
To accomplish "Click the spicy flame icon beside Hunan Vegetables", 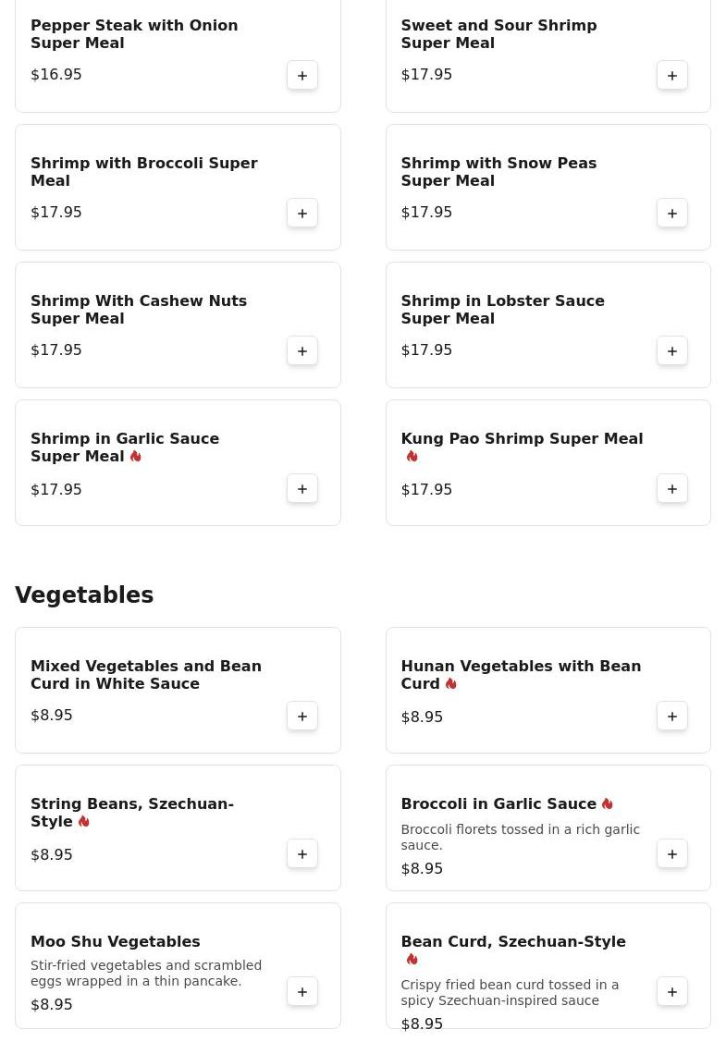I will tap(451, 684).
